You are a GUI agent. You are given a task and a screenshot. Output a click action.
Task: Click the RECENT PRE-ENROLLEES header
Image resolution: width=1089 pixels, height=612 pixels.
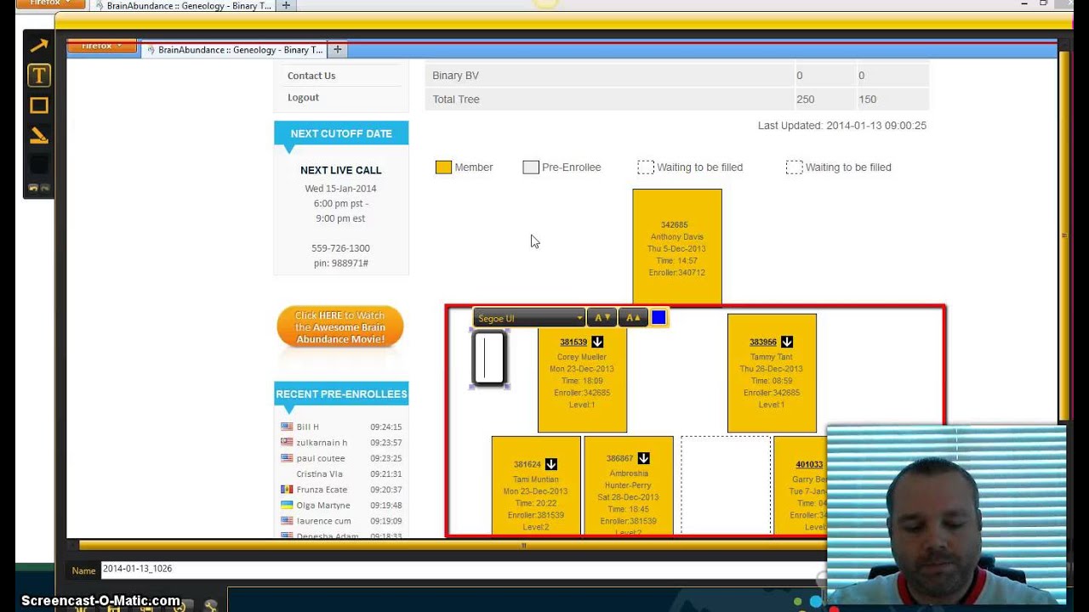coord(341,394)
